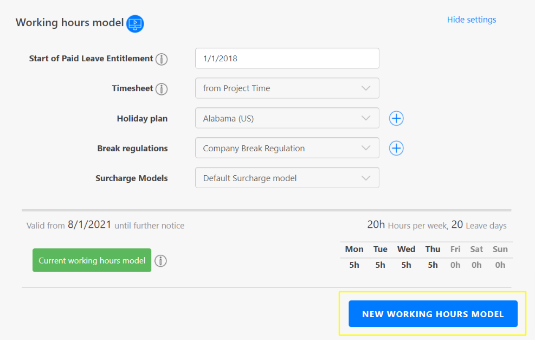The height and width of the screenshot is (340, 535).
Task: Expand the Timesheet dropdown
Action: pos(287,88)
